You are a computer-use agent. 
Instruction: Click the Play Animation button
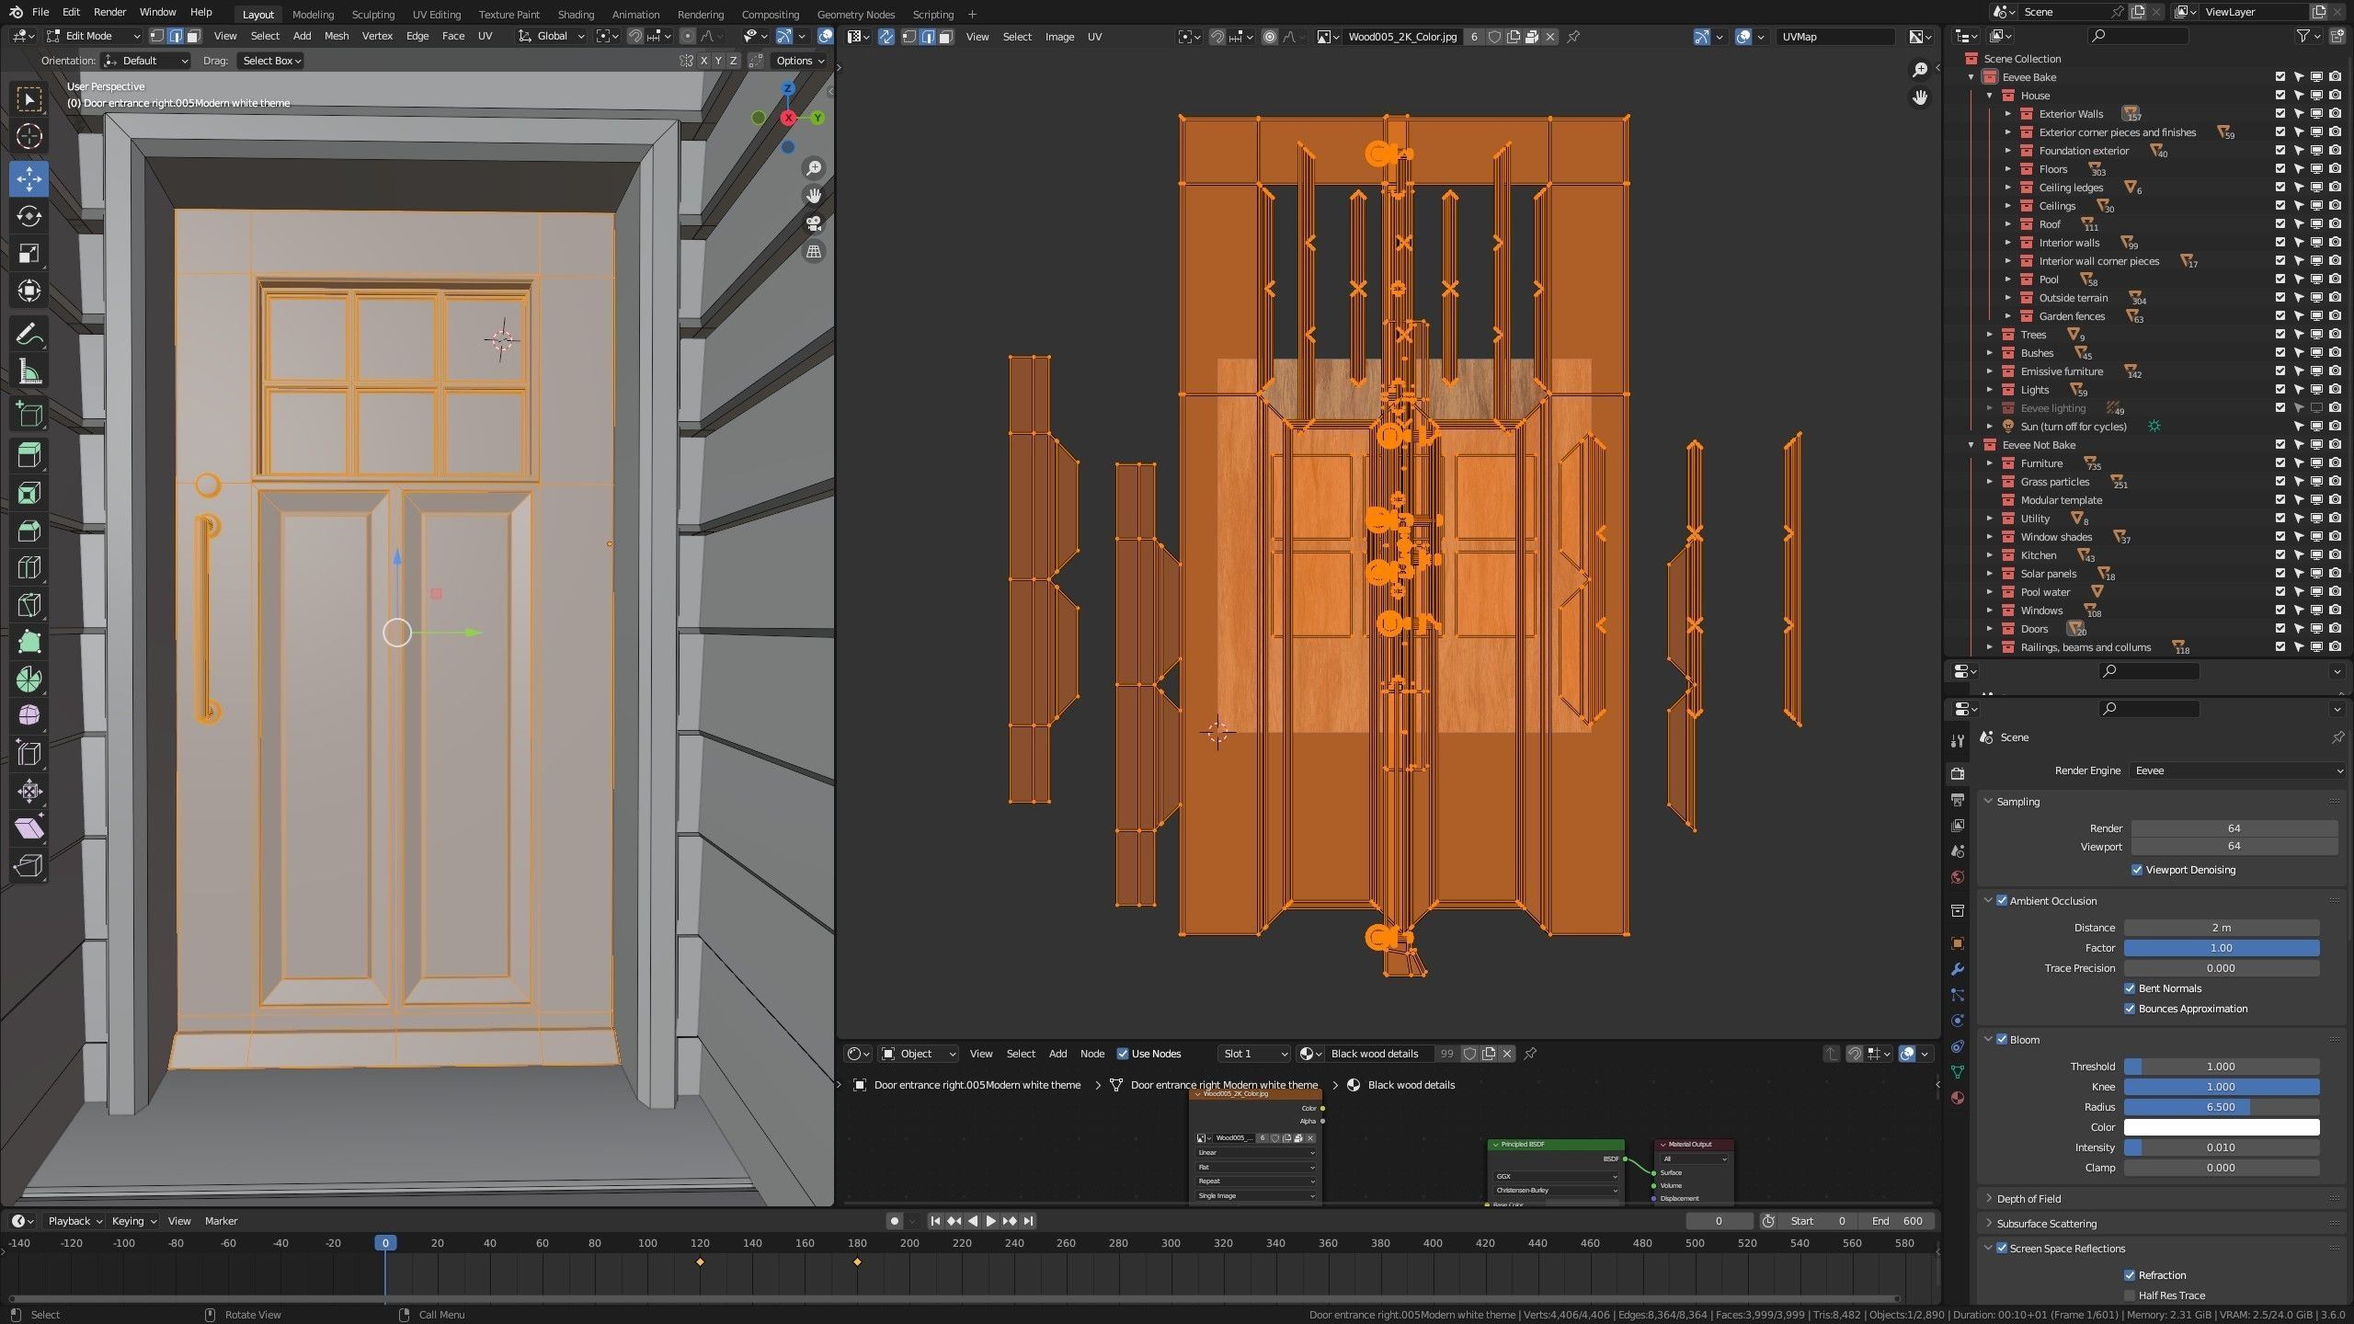pyautogui.click(x=990, y=1221)
